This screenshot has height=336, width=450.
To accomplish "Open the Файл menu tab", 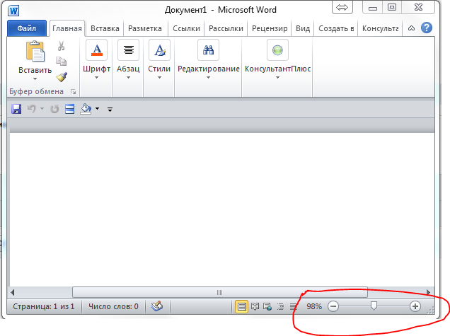I will (27, 28).
